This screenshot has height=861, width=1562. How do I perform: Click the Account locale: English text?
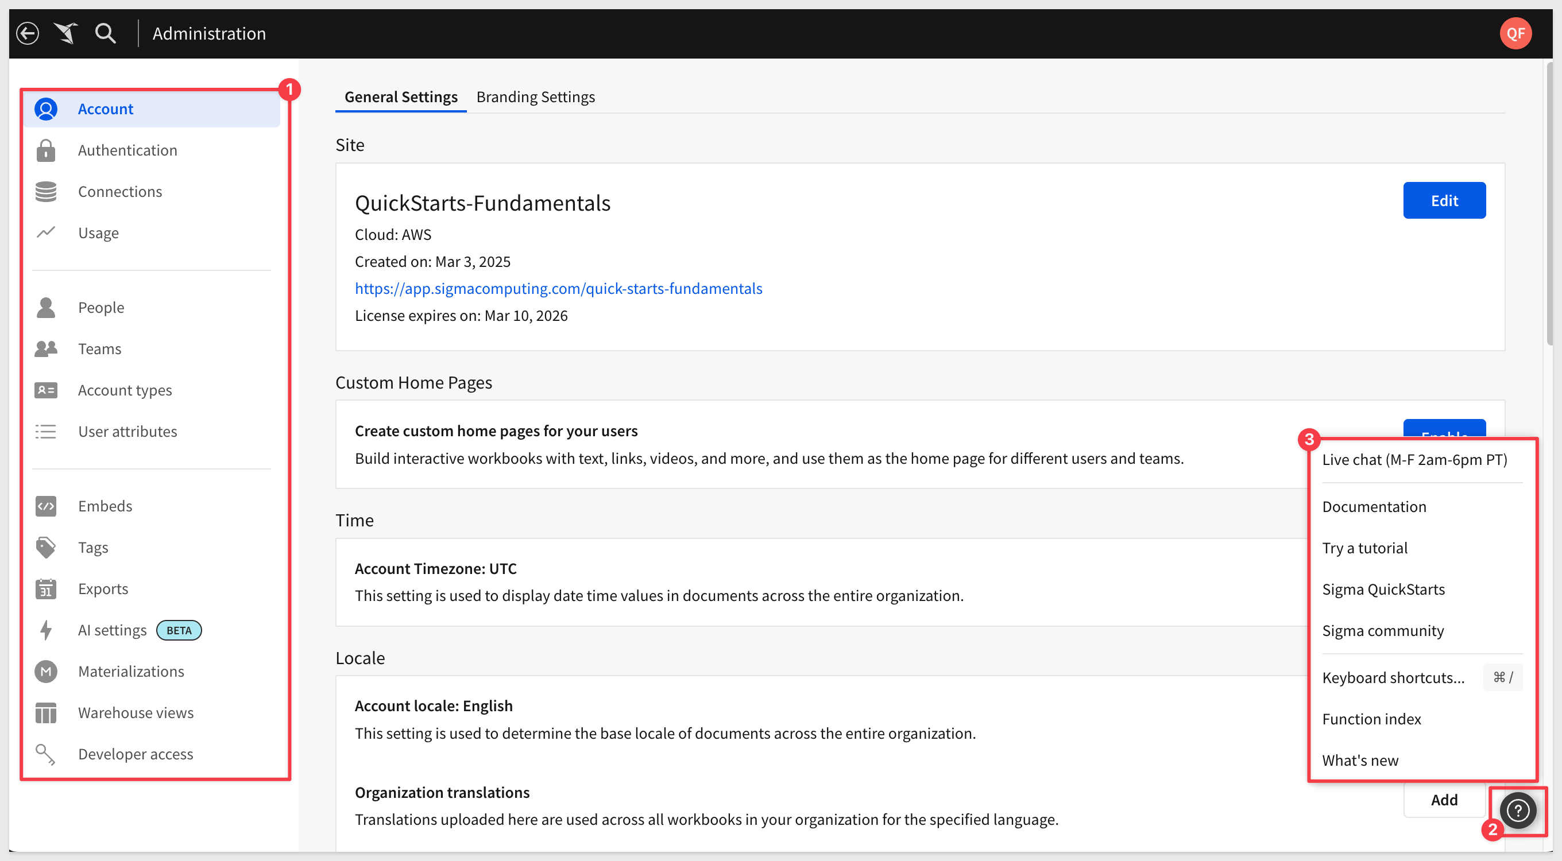coord(433,705)
